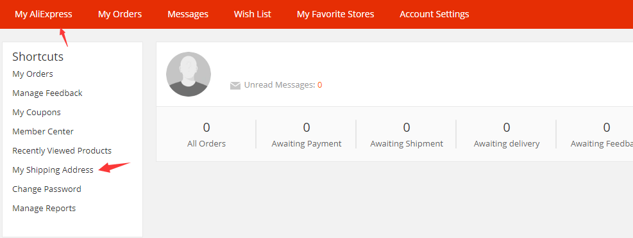Select the All Orders counter

click(x=207, y=134)
